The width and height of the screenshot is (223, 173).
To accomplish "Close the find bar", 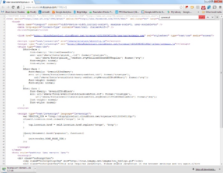I will [217, 17].
